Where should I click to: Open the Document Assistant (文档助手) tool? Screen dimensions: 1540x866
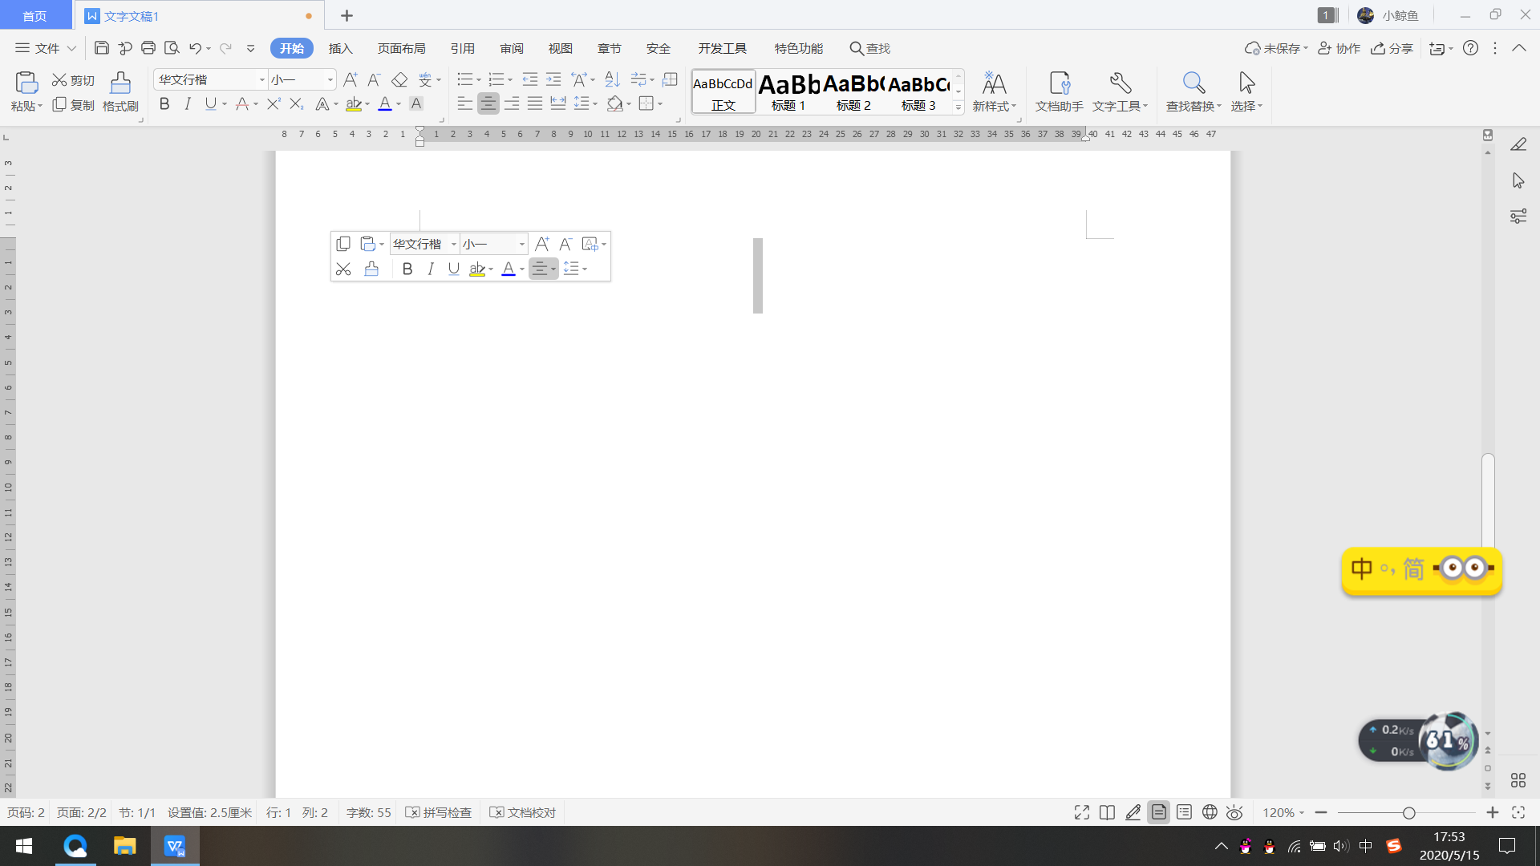1059,91
